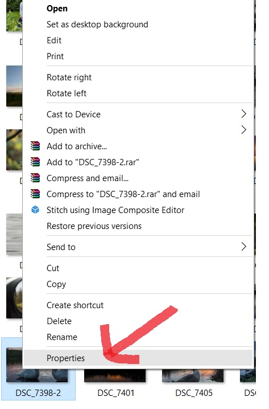The width and height of the screenshot is (269, 409).
Task: Click WinRAR icon beside Compress and email
Action: pos(35,178)
